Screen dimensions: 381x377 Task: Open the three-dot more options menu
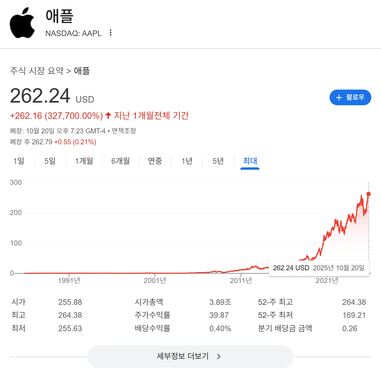point(111,33)
